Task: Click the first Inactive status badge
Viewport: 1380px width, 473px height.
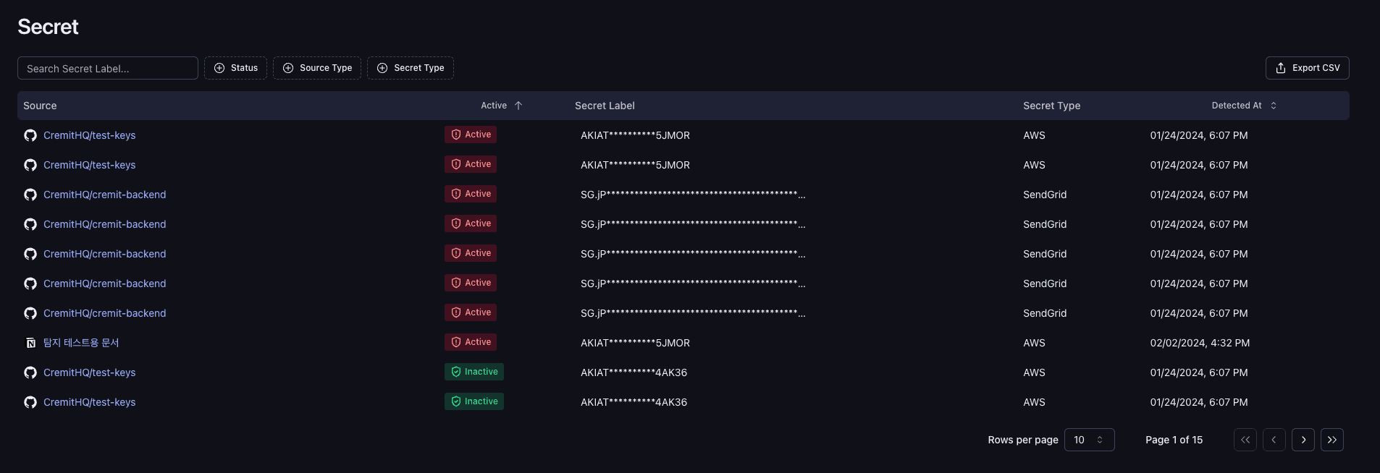Action: [x=474, y=372]
